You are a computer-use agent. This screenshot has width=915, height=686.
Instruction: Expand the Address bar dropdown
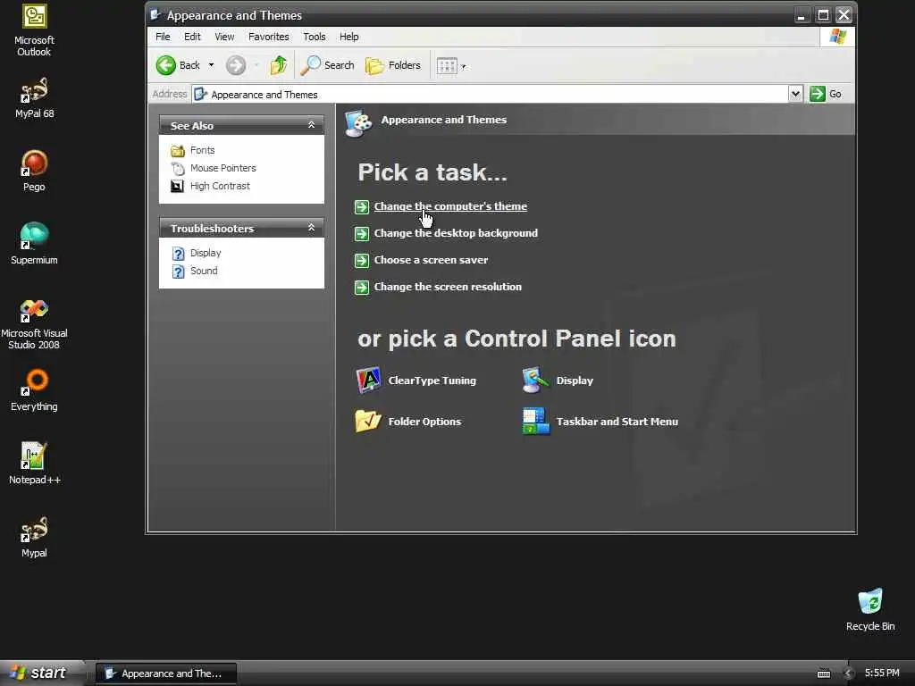coord(794,94)
